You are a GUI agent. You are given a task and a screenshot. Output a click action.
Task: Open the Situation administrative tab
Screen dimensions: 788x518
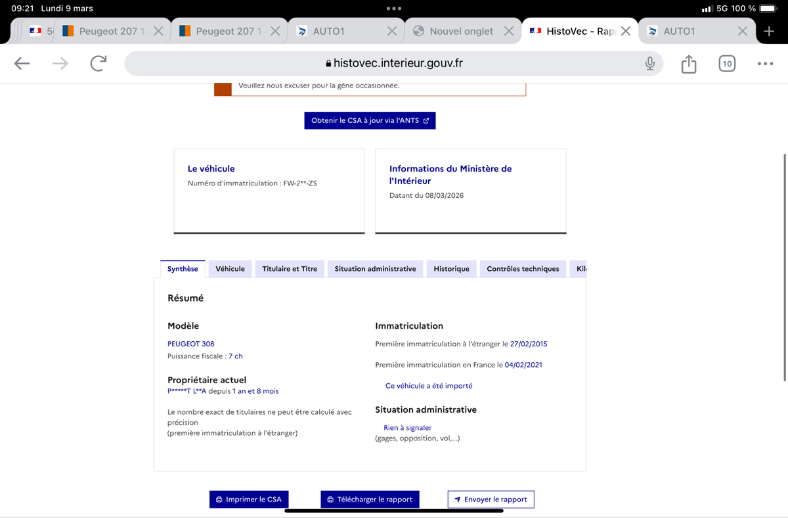click(375, 269)
